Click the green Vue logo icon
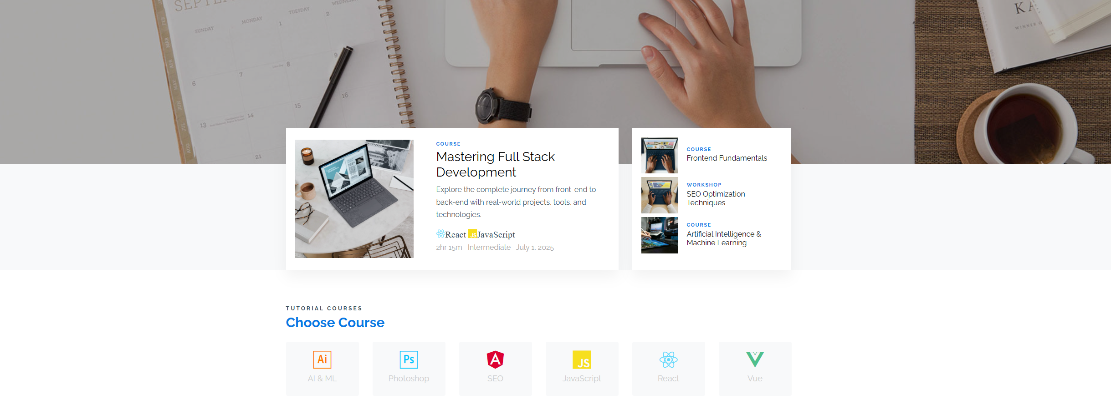 point(755,359)
